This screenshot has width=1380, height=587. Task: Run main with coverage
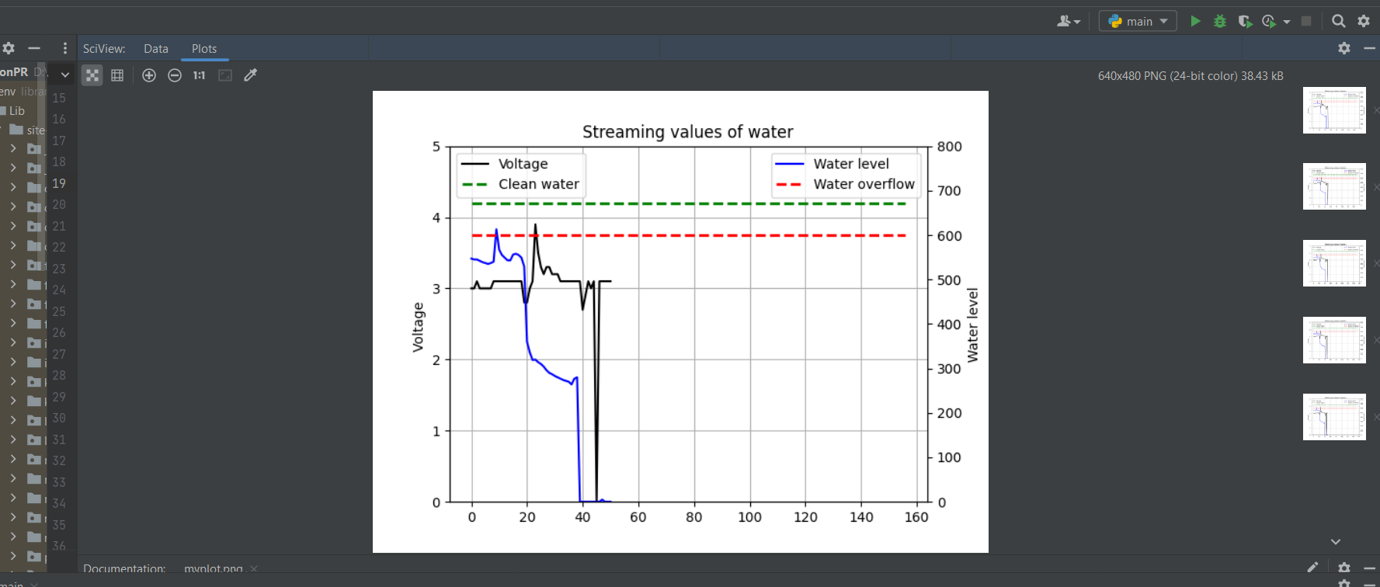click(1245, 21)
